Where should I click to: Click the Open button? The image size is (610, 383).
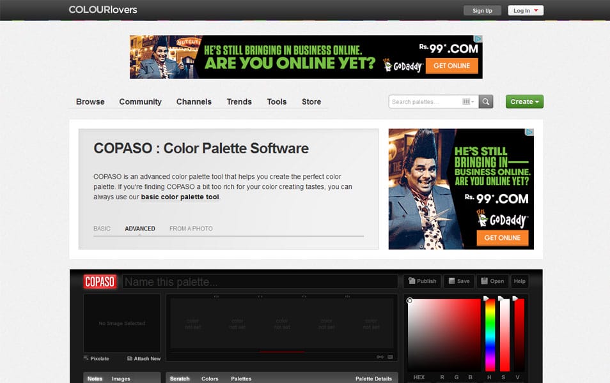(492, 282)
